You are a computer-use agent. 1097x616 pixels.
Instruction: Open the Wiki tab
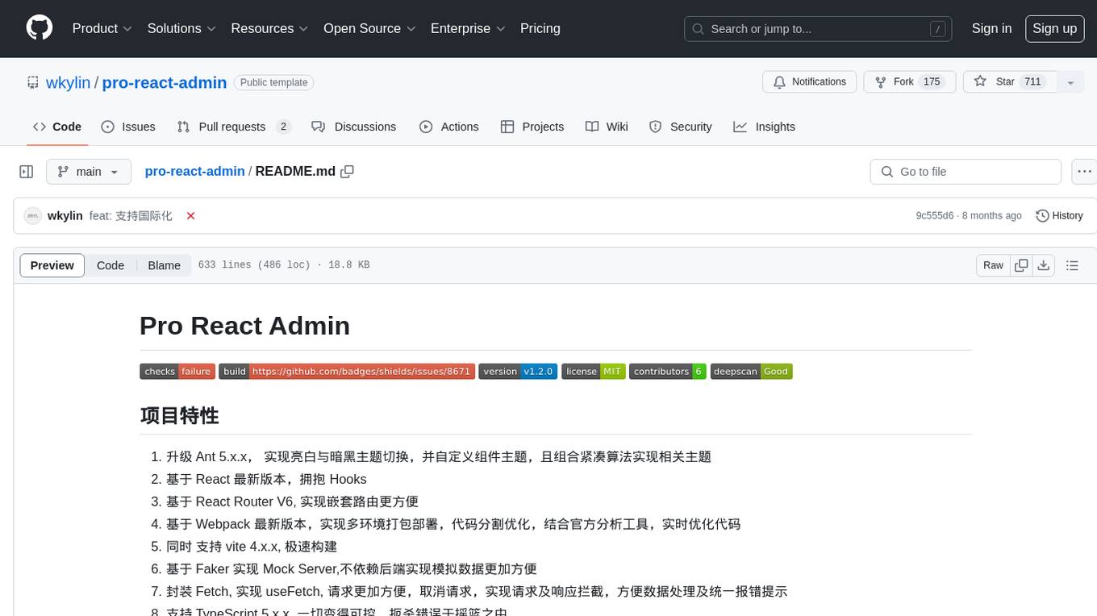click(x=607, y=127)
